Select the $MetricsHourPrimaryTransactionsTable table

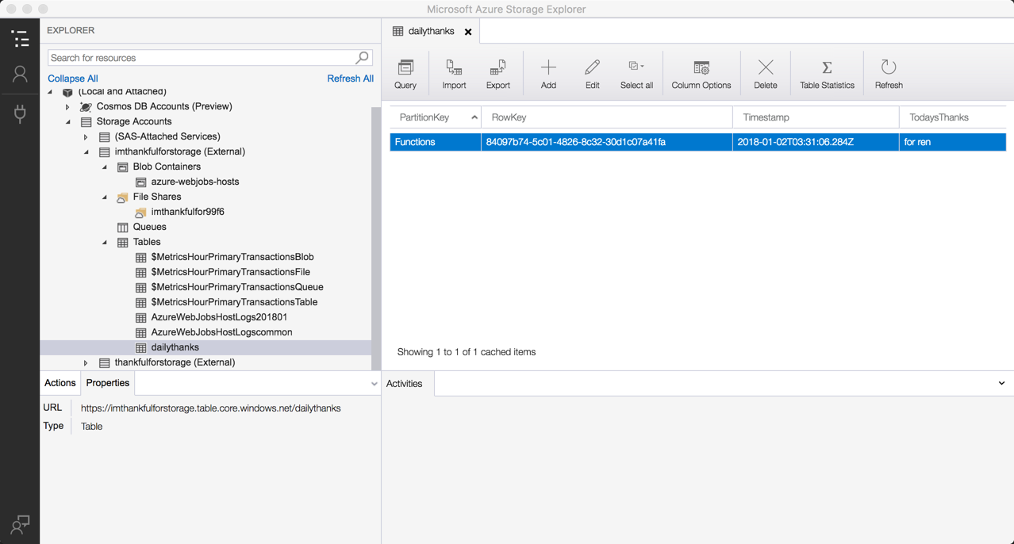(x=234, y=302)
